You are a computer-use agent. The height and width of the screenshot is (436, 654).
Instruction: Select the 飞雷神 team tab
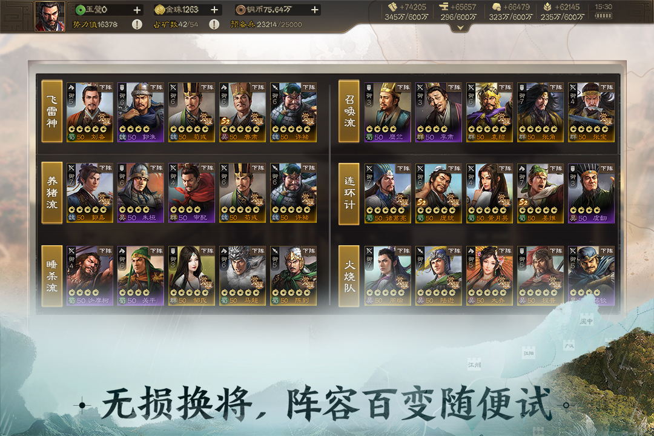tap(52, 111)
